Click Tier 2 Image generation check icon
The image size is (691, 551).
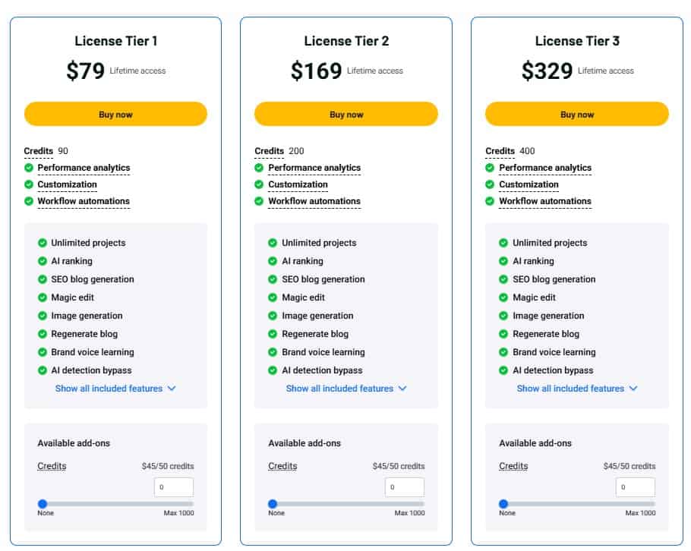[x=273, y=316]
